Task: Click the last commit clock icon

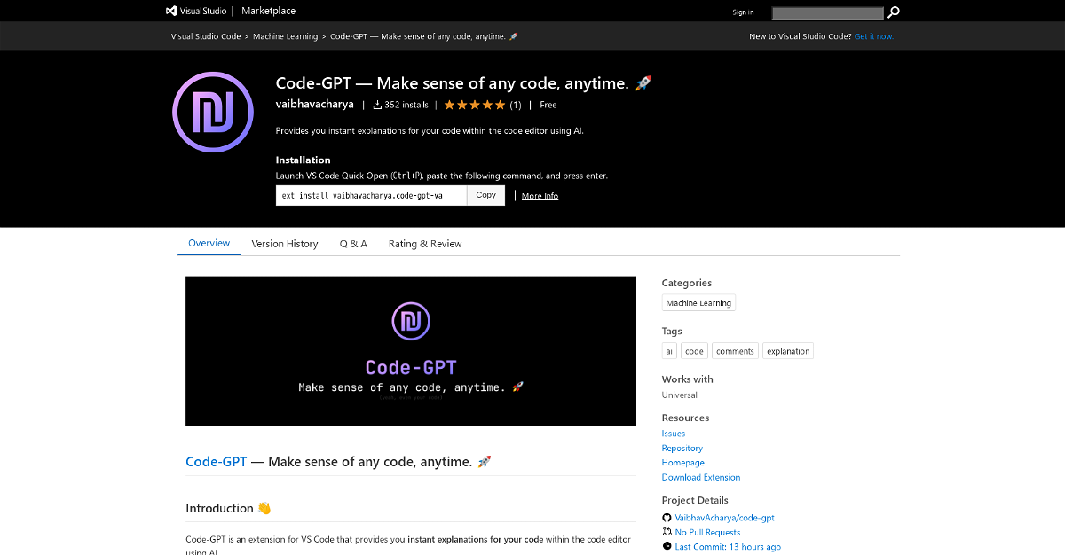Action: tap(667, 547)
